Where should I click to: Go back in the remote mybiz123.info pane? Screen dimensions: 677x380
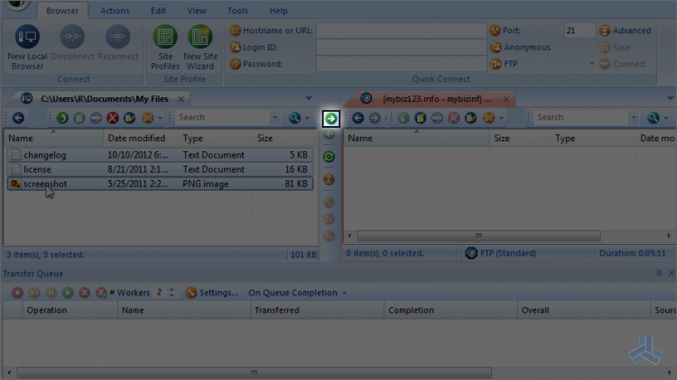(x=358, y=118)
